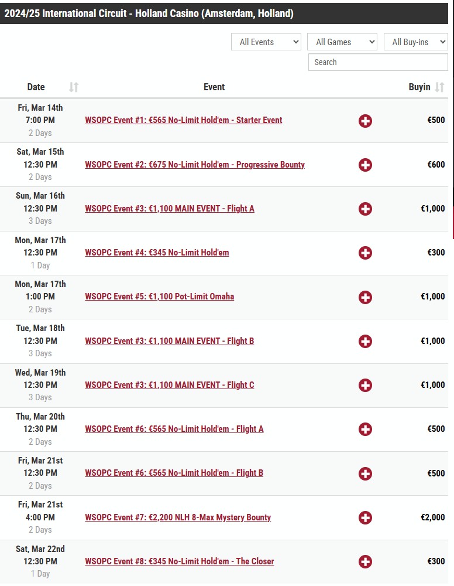Open Main Event Flight C link
454x586 pixels.
(169, 385)
